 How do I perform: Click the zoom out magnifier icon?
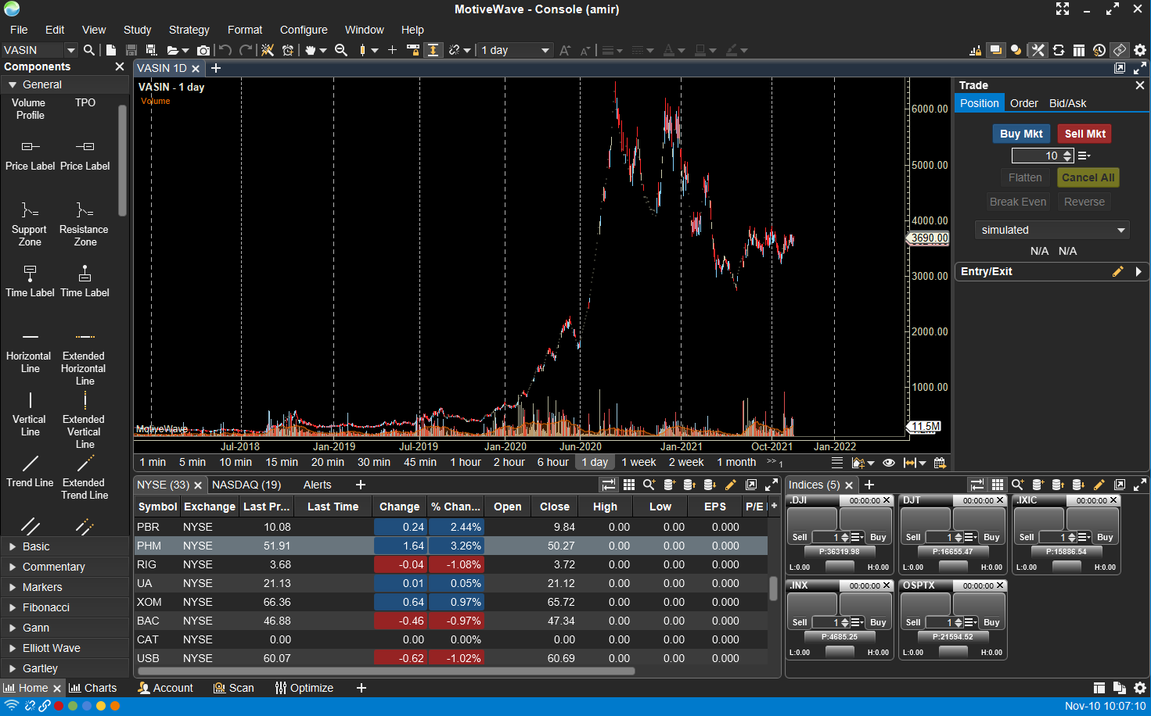pyautogui.click(x=341, y=50)
